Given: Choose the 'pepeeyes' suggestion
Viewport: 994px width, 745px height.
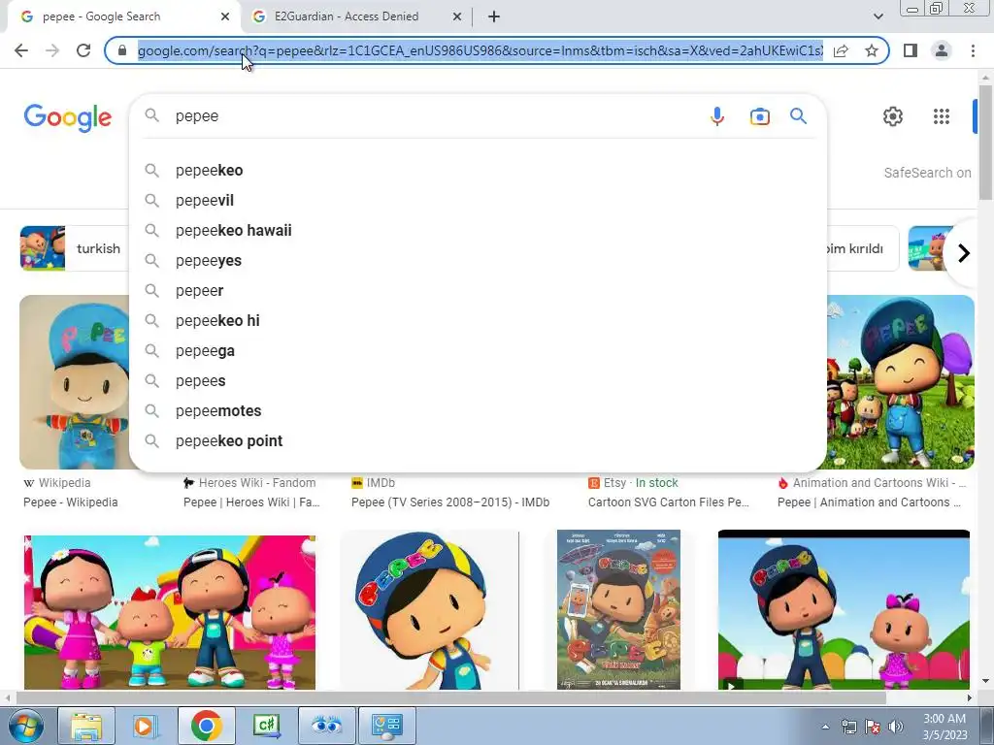Looking at the screenshot, I should (x=478, y=260).
